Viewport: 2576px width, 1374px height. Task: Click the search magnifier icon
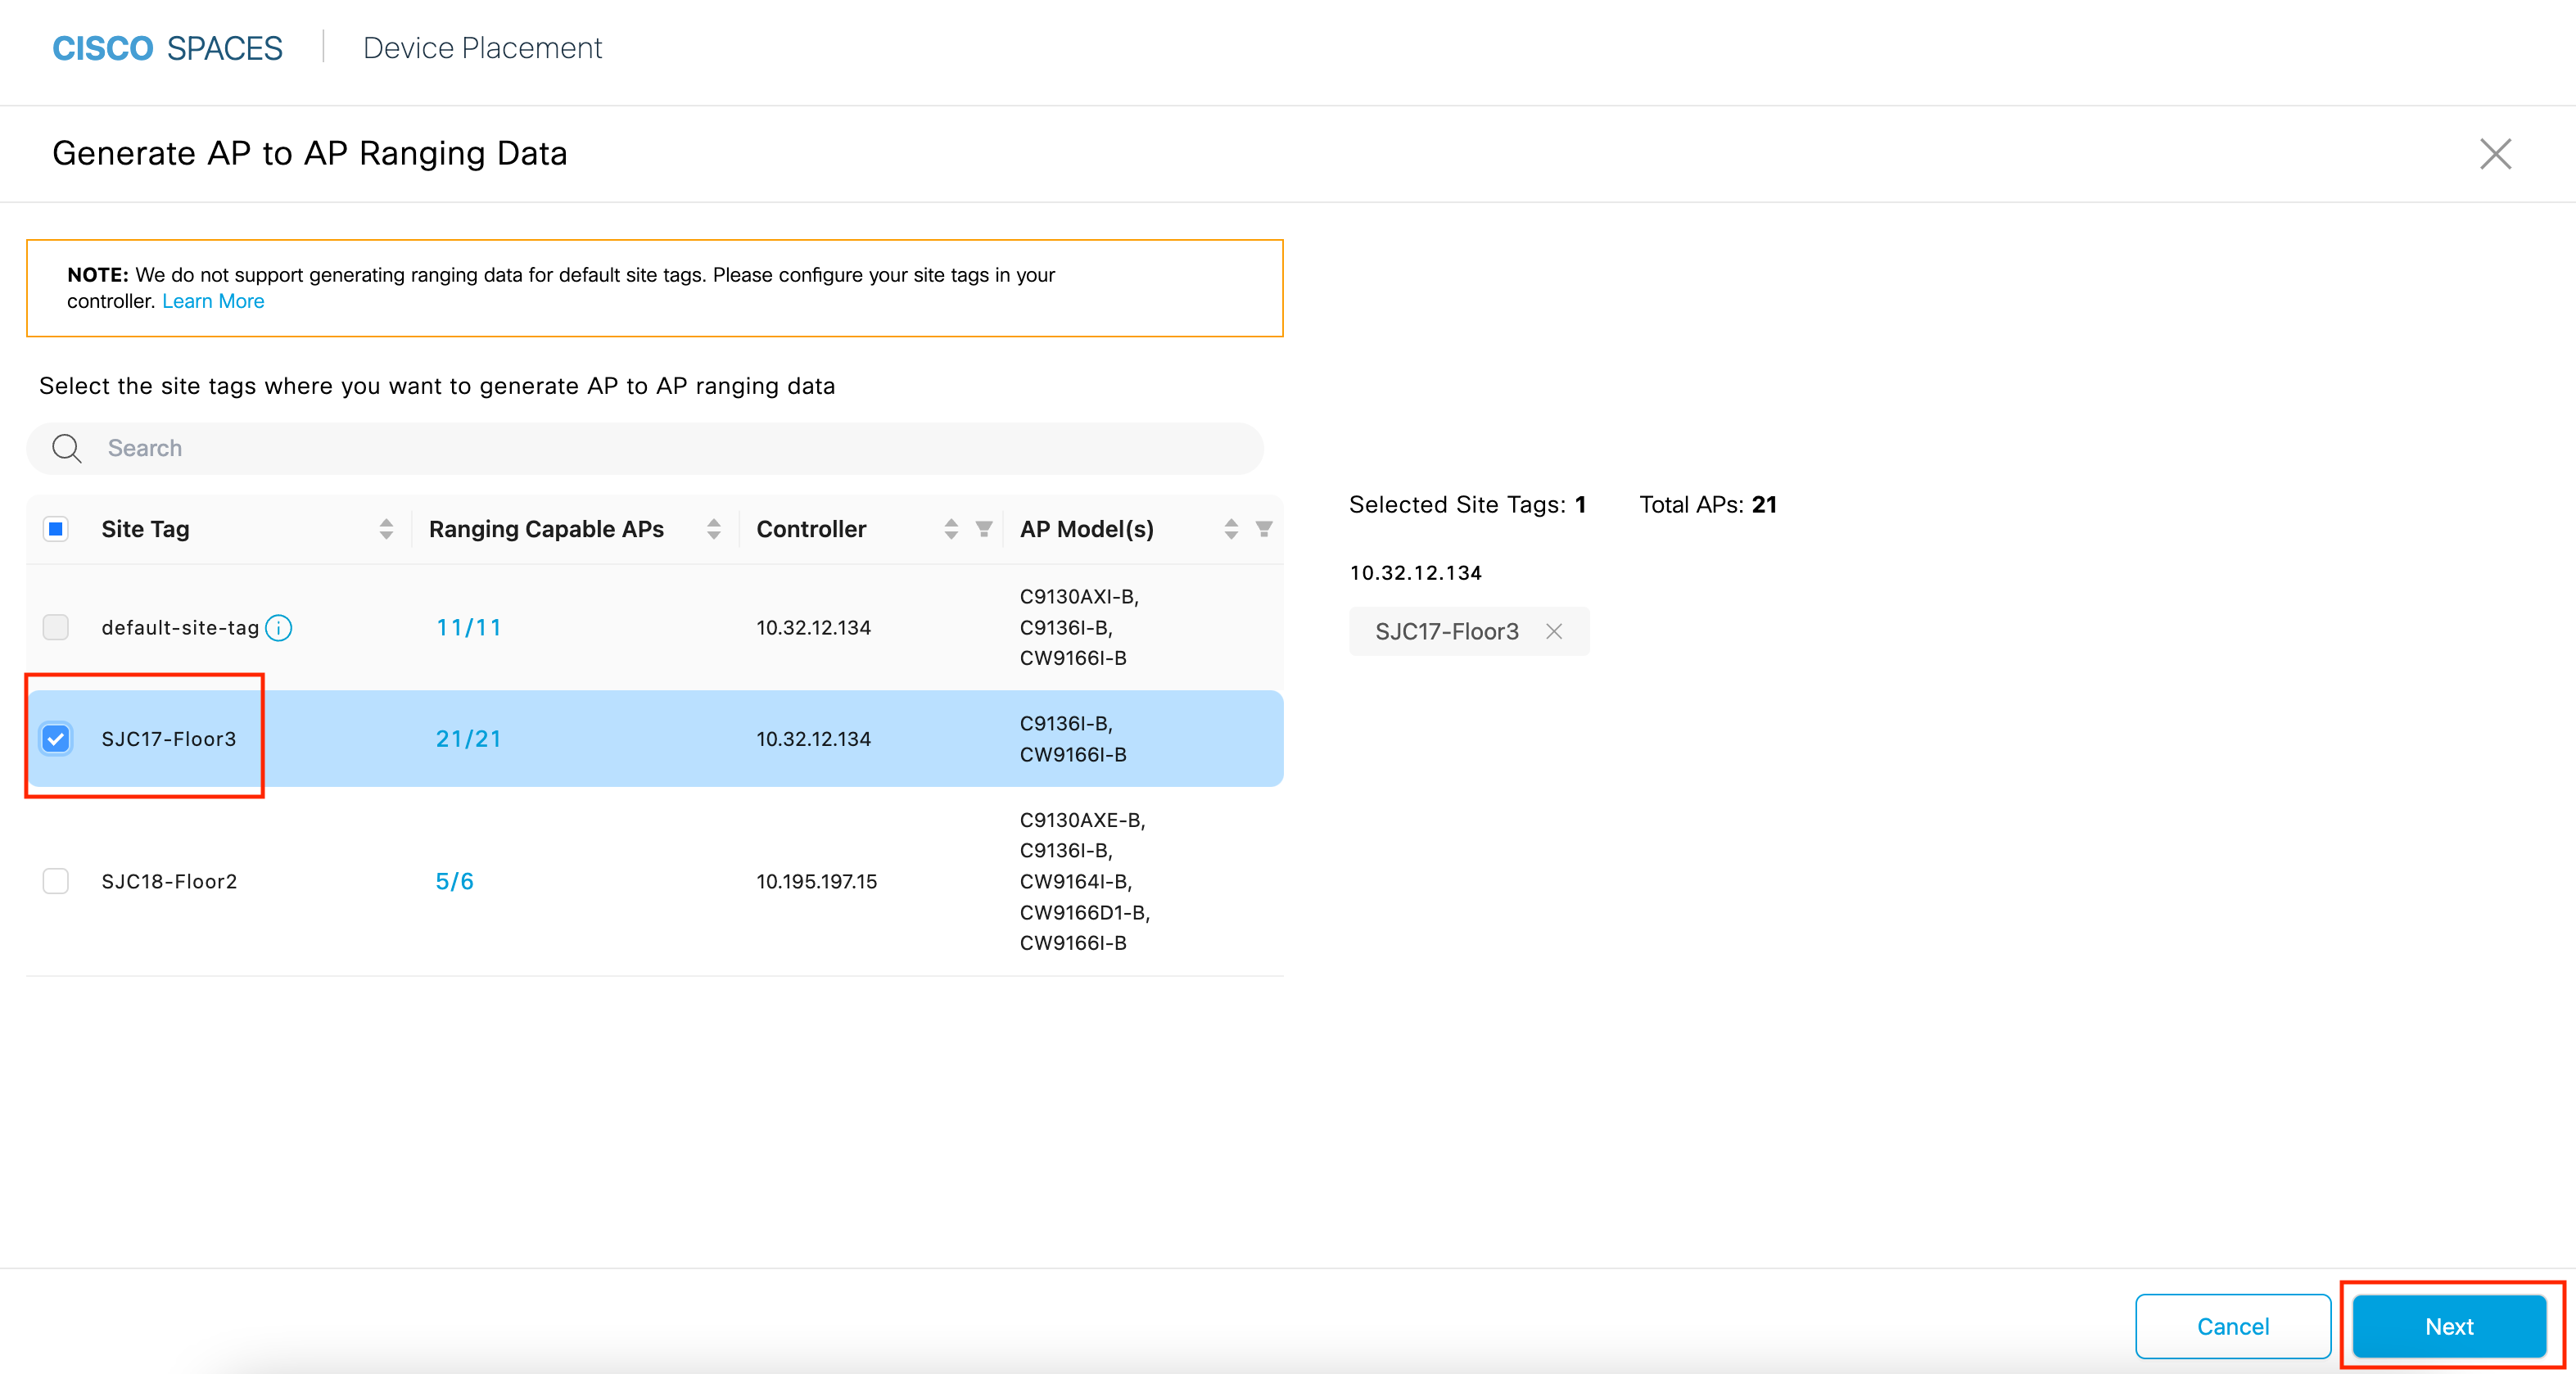66,448
